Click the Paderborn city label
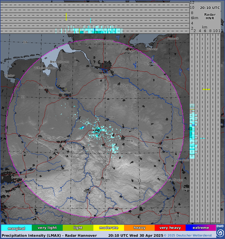225x239 pixels. point(61,170)
